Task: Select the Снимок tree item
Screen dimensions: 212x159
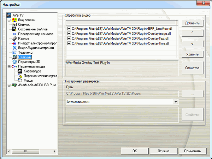Action: tap(24, 25)
